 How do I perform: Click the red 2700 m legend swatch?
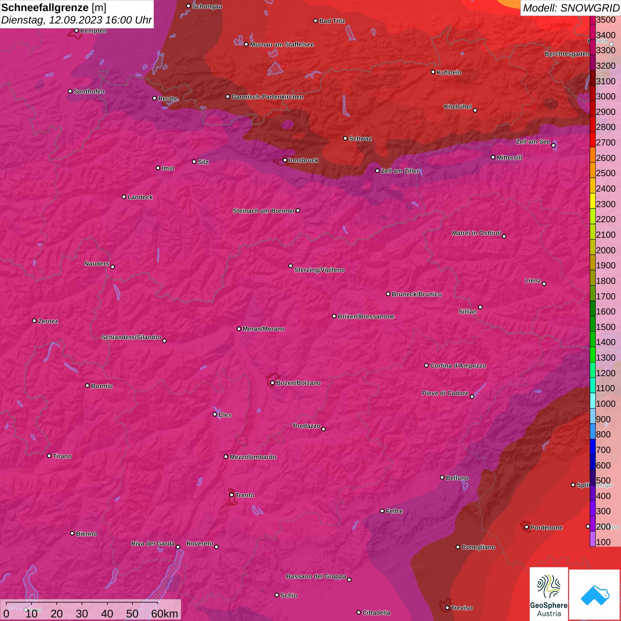(x=593, y=139)
